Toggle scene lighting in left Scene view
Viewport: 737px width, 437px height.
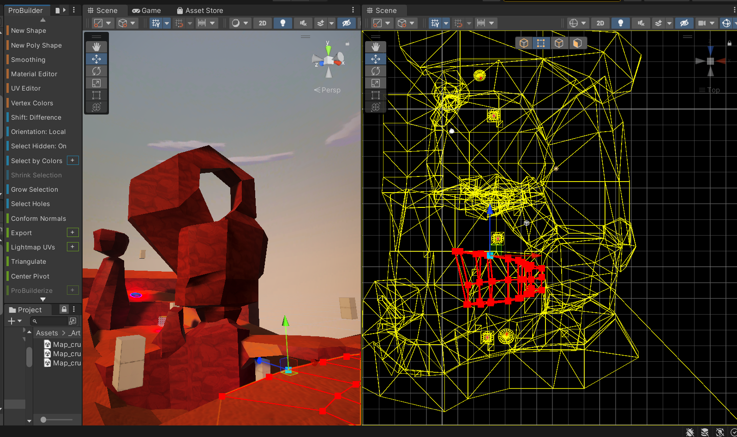283,23
